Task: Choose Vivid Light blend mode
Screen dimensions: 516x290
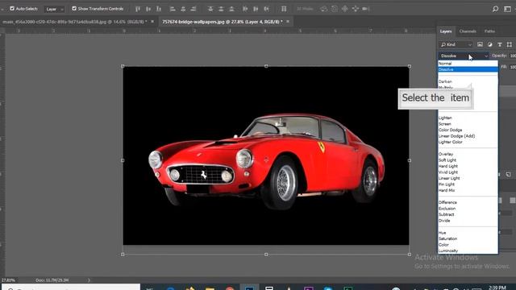Action: 468,172
